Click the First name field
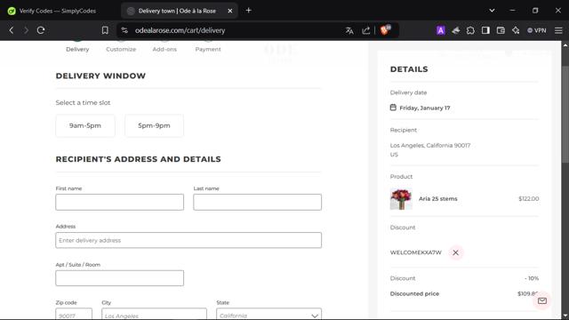 pos(120,202)
